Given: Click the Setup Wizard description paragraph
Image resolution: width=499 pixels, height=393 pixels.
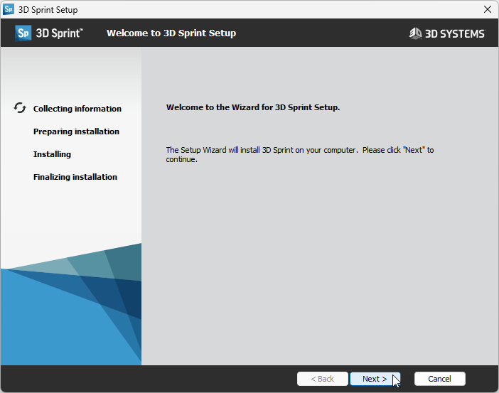Looking at the screenshot, I should (299, 154).
